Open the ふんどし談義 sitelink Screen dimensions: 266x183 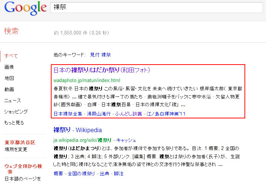pos(129,114)
